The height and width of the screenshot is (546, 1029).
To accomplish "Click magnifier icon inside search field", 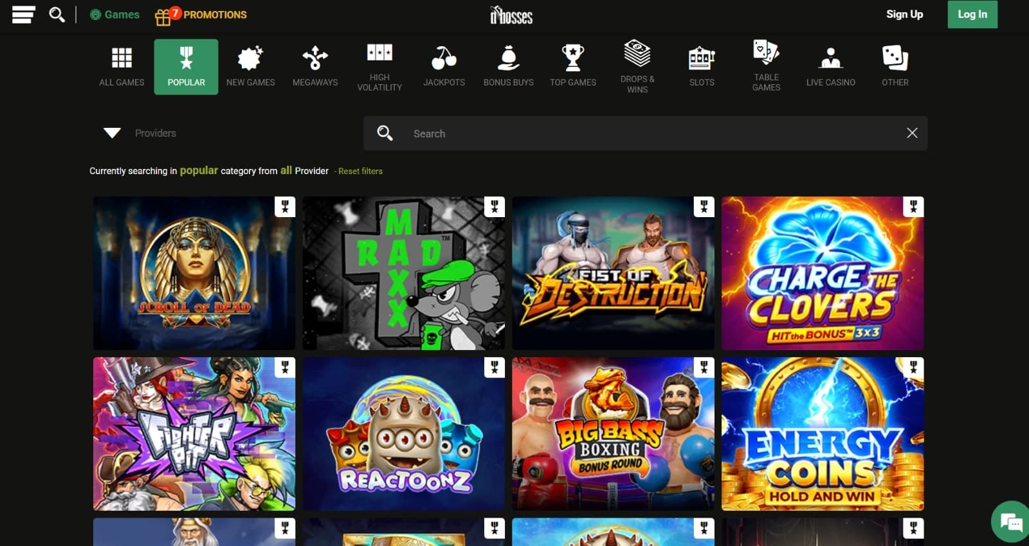I will pos(385,133).
